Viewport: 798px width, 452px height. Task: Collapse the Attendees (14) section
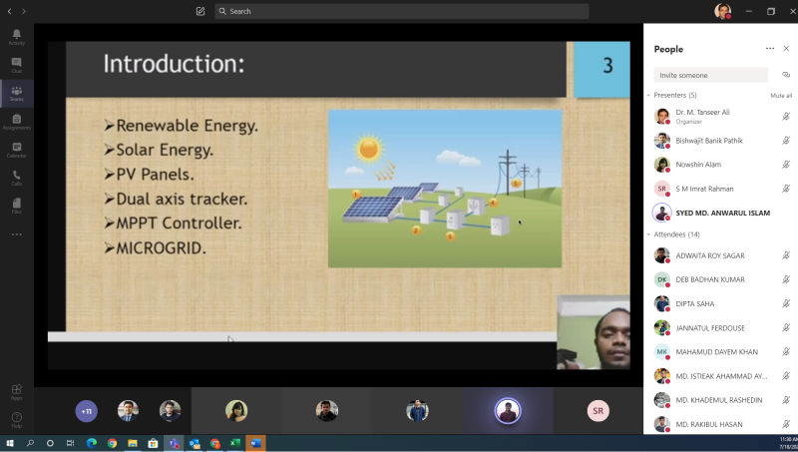point(649,234)
